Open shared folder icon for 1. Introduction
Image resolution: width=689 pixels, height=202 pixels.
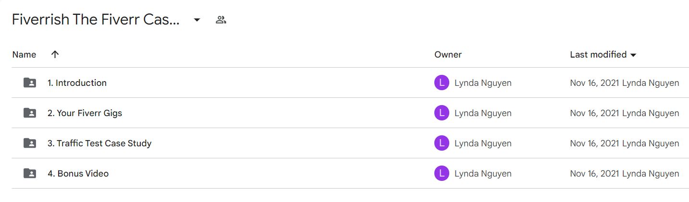[x=30, y=83]
